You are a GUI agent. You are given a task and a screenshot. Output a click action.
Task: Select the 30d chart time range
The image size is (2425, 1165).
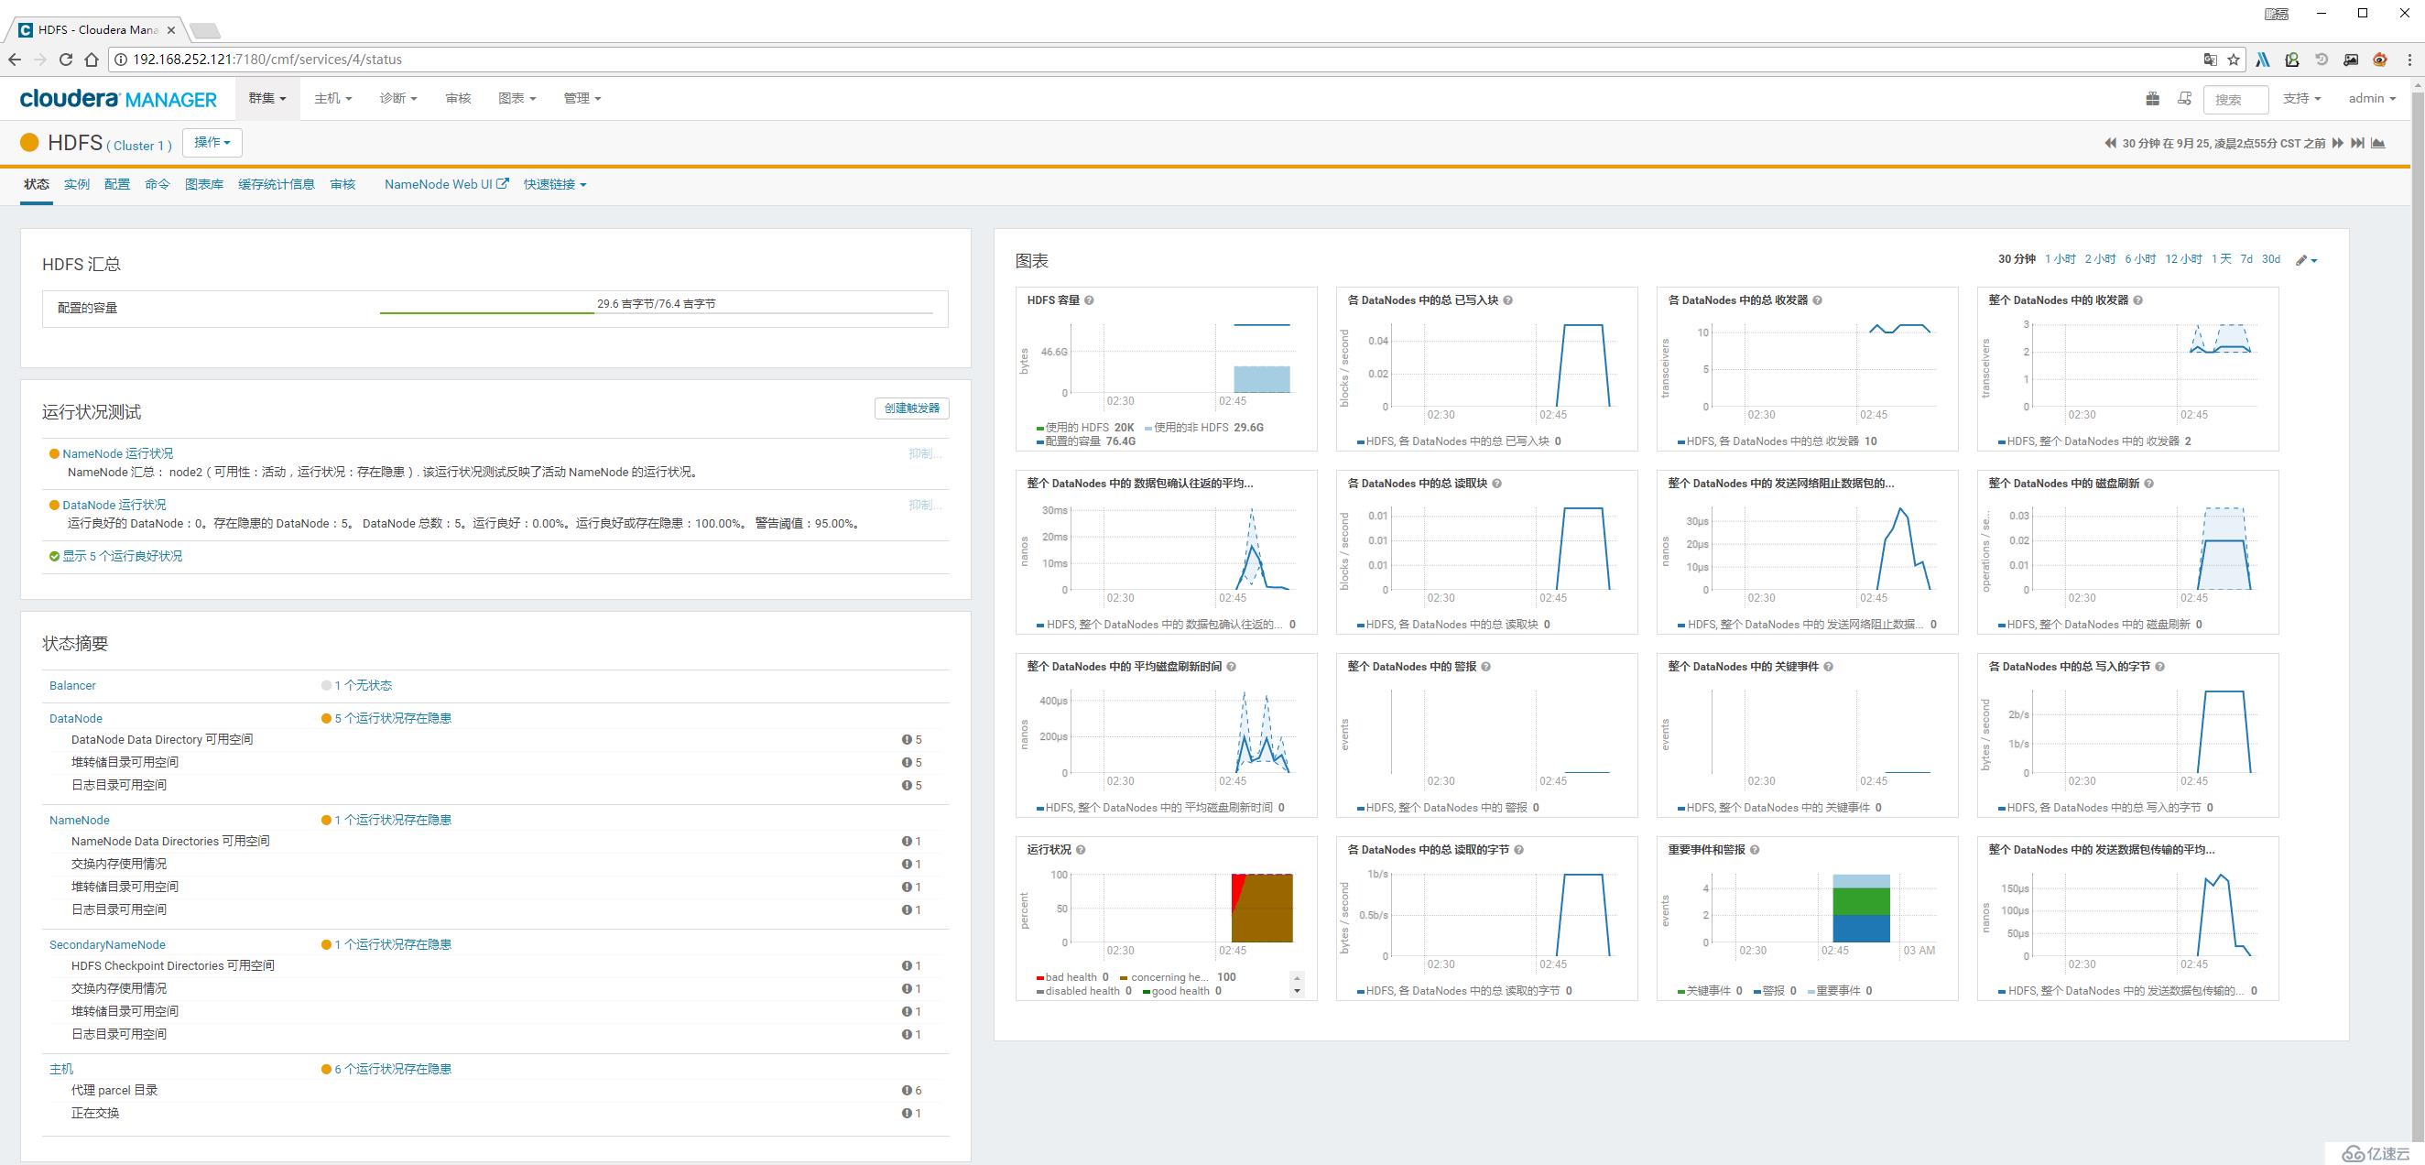coord(2271,259)
